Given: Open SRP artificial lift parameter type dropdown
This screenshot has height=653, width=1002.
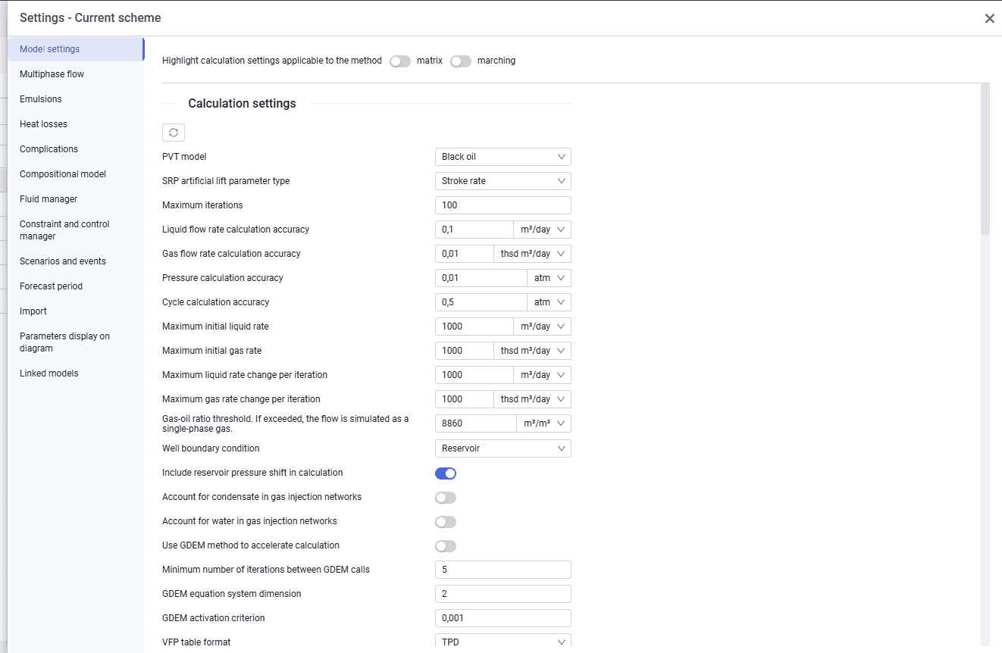Looking at the screenshot, I should 503,181.
